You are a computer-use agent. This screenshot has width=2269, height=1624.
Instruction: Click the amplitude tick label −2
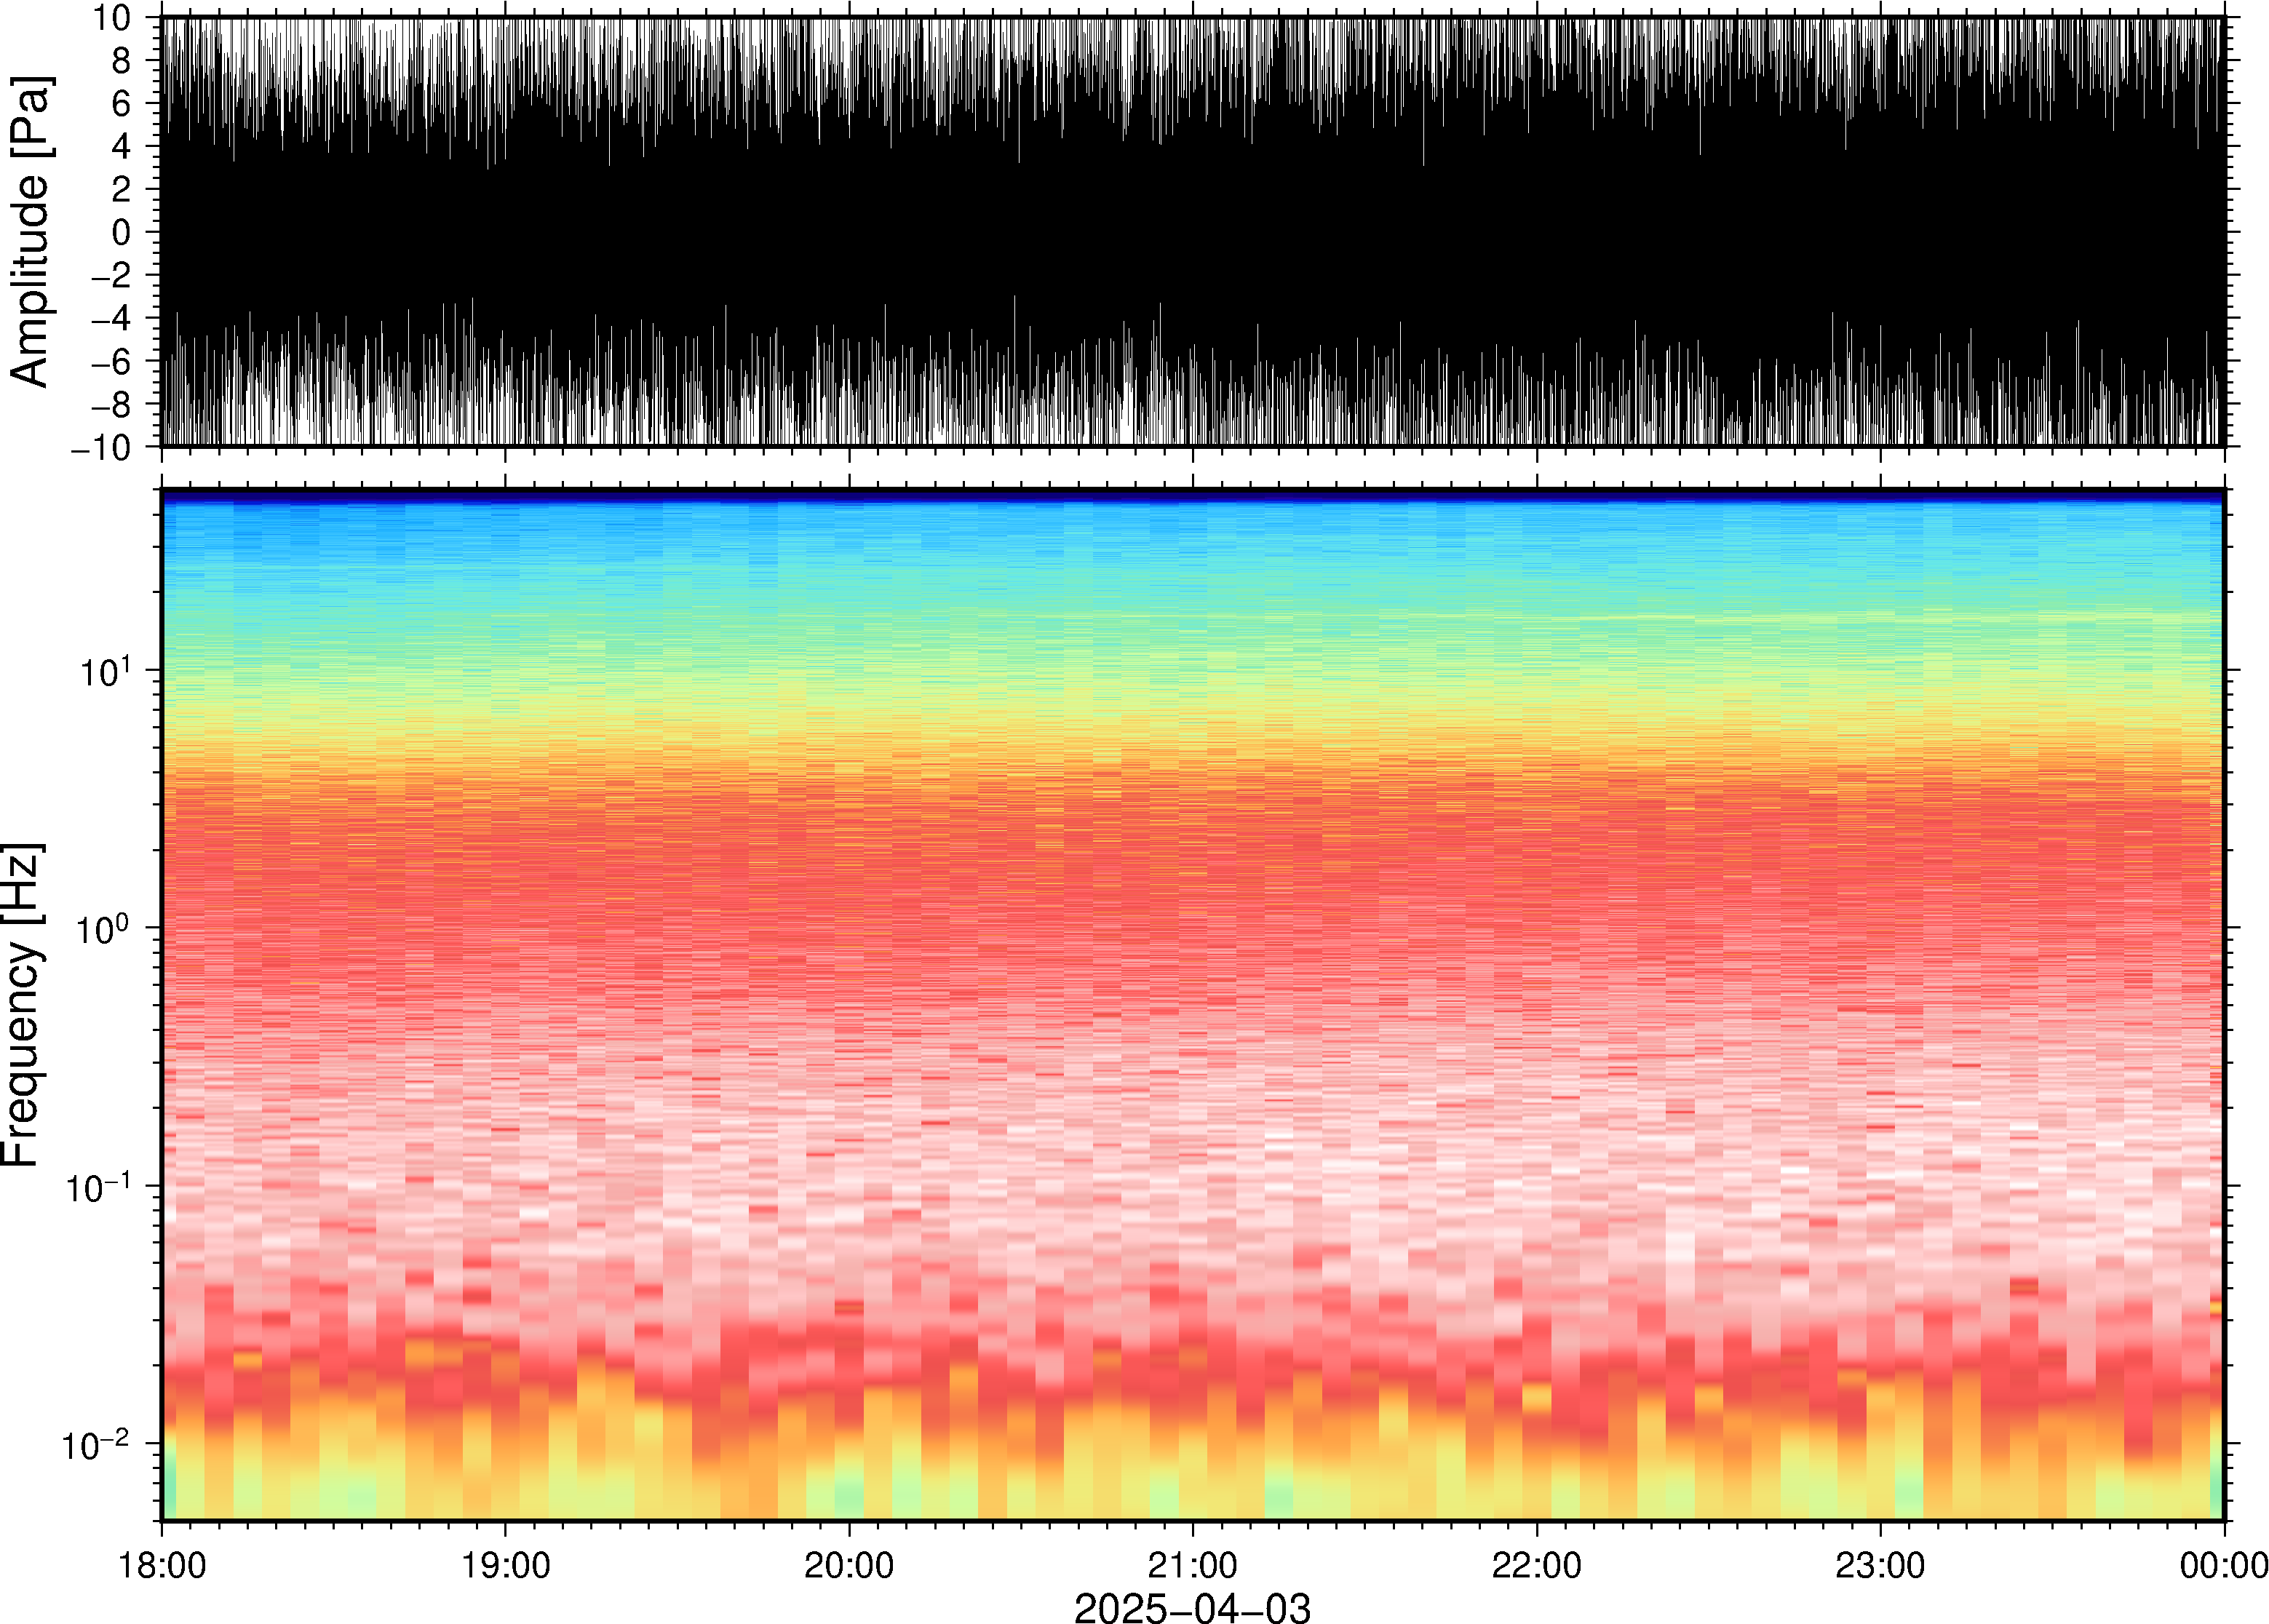(x=112, y=275)
